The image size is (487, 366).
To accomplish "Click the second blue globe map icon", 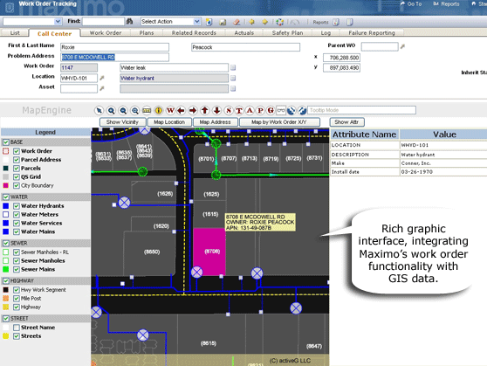I will click(302, 110).
